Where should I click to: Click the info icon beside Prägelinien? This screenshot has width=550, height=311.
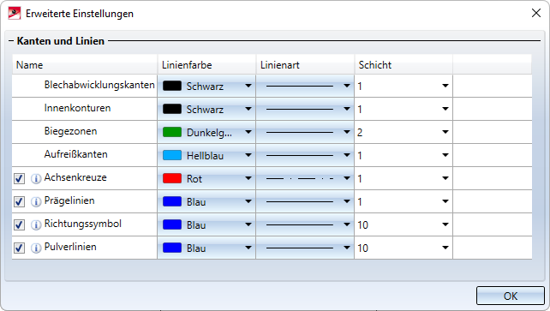(36, 201)
